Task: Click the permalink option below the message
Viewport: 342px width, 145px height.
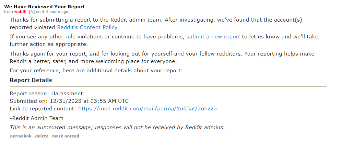Action: 21,136
